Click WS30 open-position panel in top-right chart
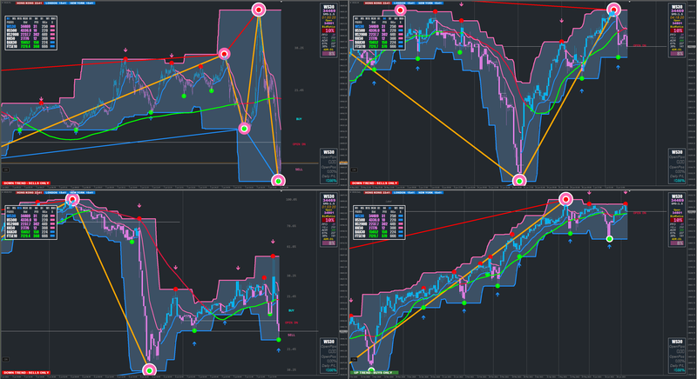Screen dimensions: 697x379 pyautogui.click(x=678, y=167)
